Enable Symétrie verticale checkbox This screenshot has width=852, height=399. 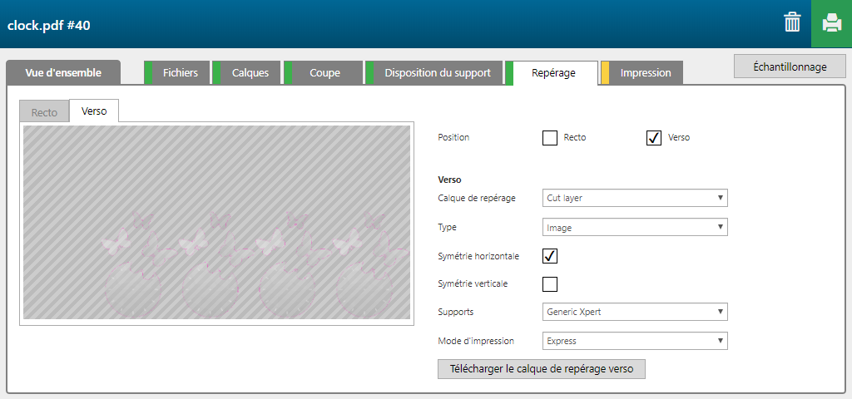point(550,284)
